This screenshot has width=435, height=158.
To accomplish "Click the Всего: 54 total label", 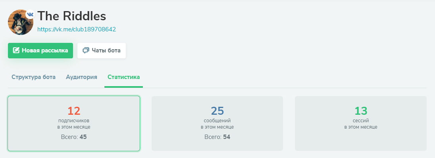I will click(x=217, y=137).
